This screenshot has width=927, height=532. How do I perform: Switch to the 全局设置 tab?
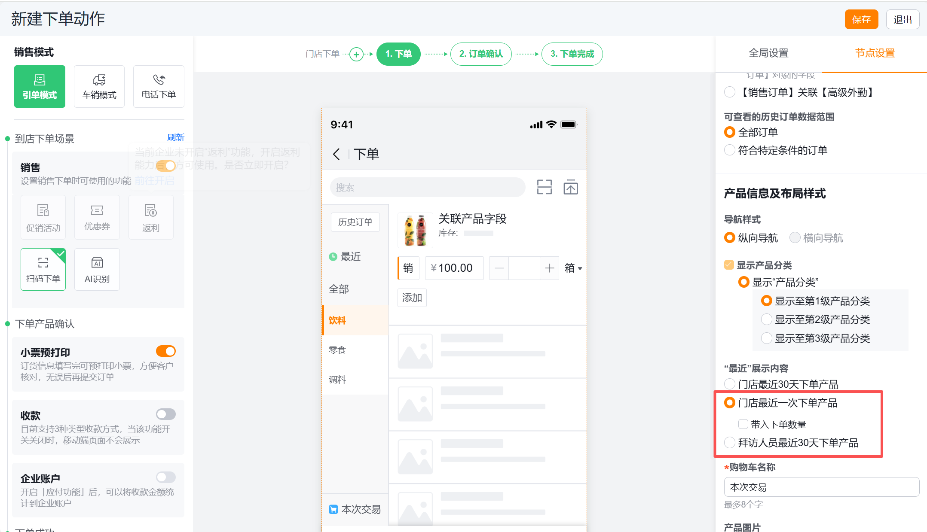[768, 53]
